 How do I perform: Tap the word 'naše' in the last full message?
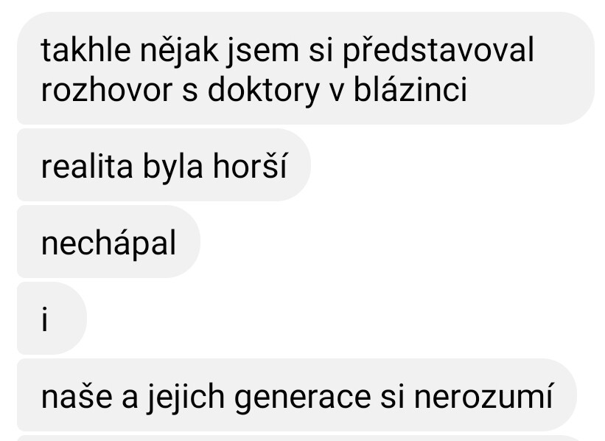77,397
